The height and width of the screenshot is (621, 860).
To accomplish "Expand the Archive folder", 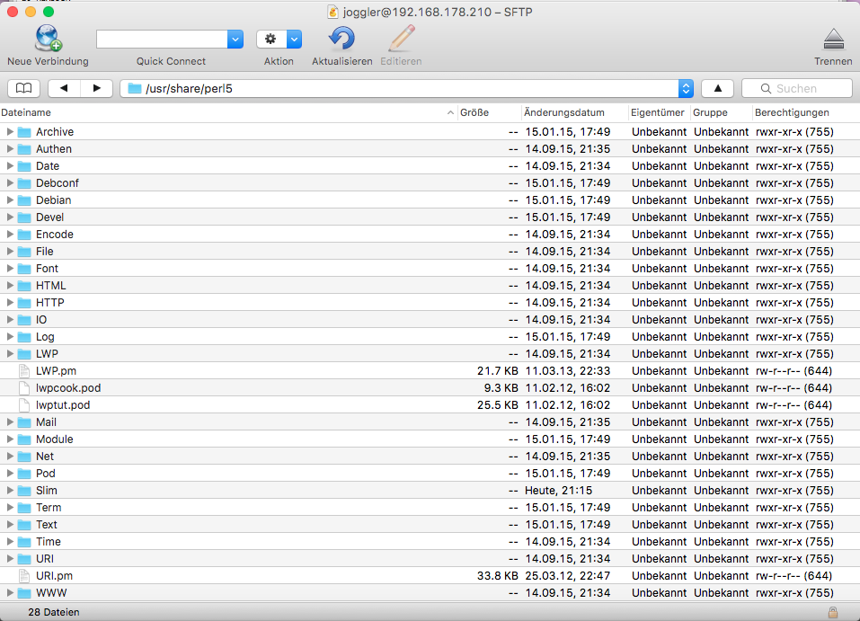I will pos(10,132).
